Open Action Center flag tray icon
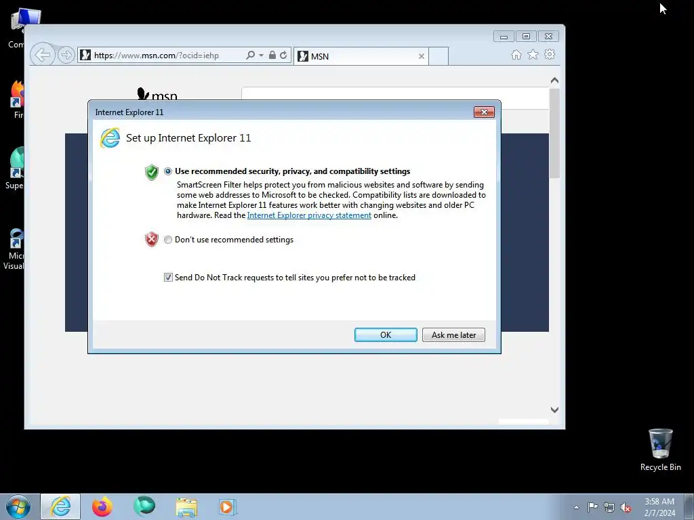Screen dimensions: 694x520 click(x=592, y=507)
